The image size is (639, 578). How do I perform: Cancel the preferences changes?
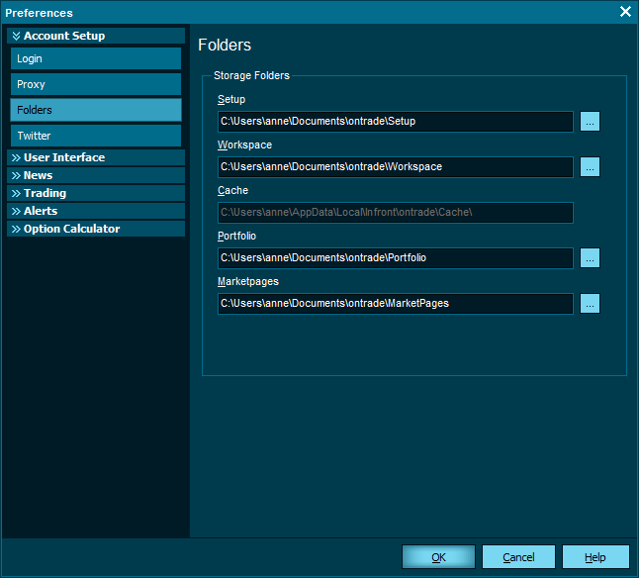(518, 557)
